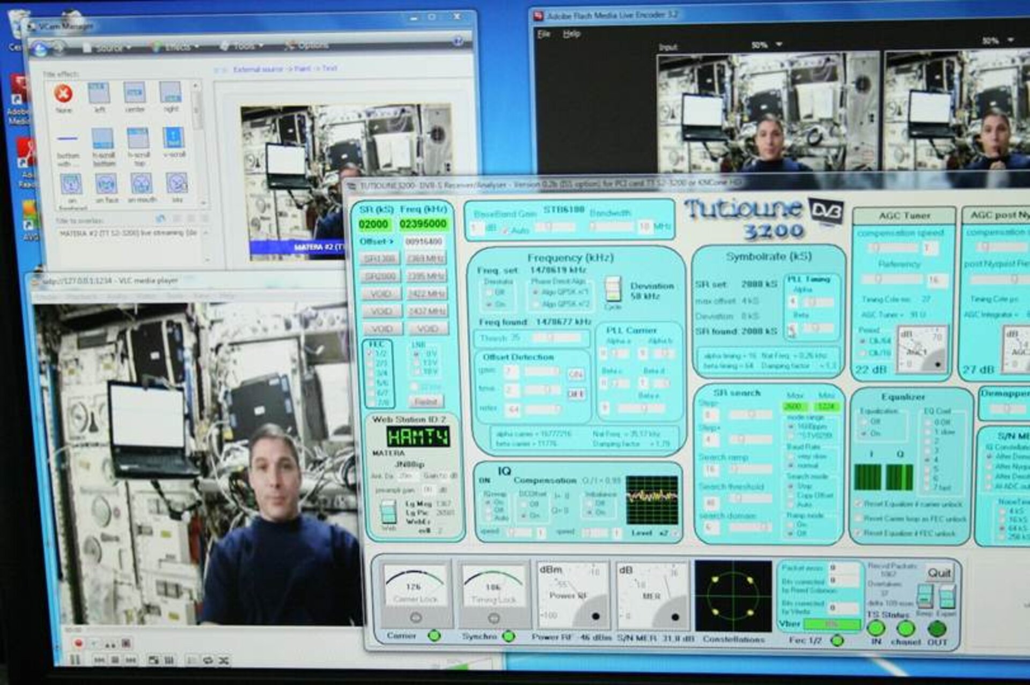This screenshot has width=1030, height=685.
Task: Click the back arrow in VCam Manager
Action: 40,49
